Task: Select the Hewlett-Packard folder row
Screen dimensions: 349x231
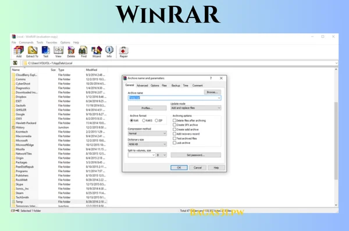Action: (59, 123)
